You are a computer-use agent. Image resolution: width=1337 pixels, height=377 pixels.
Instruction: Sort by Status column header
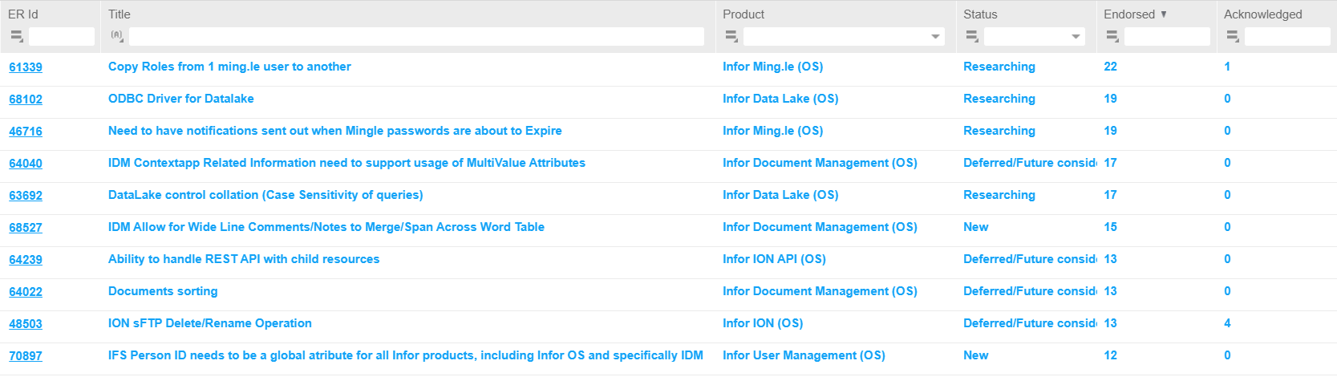tap(980, 14)
